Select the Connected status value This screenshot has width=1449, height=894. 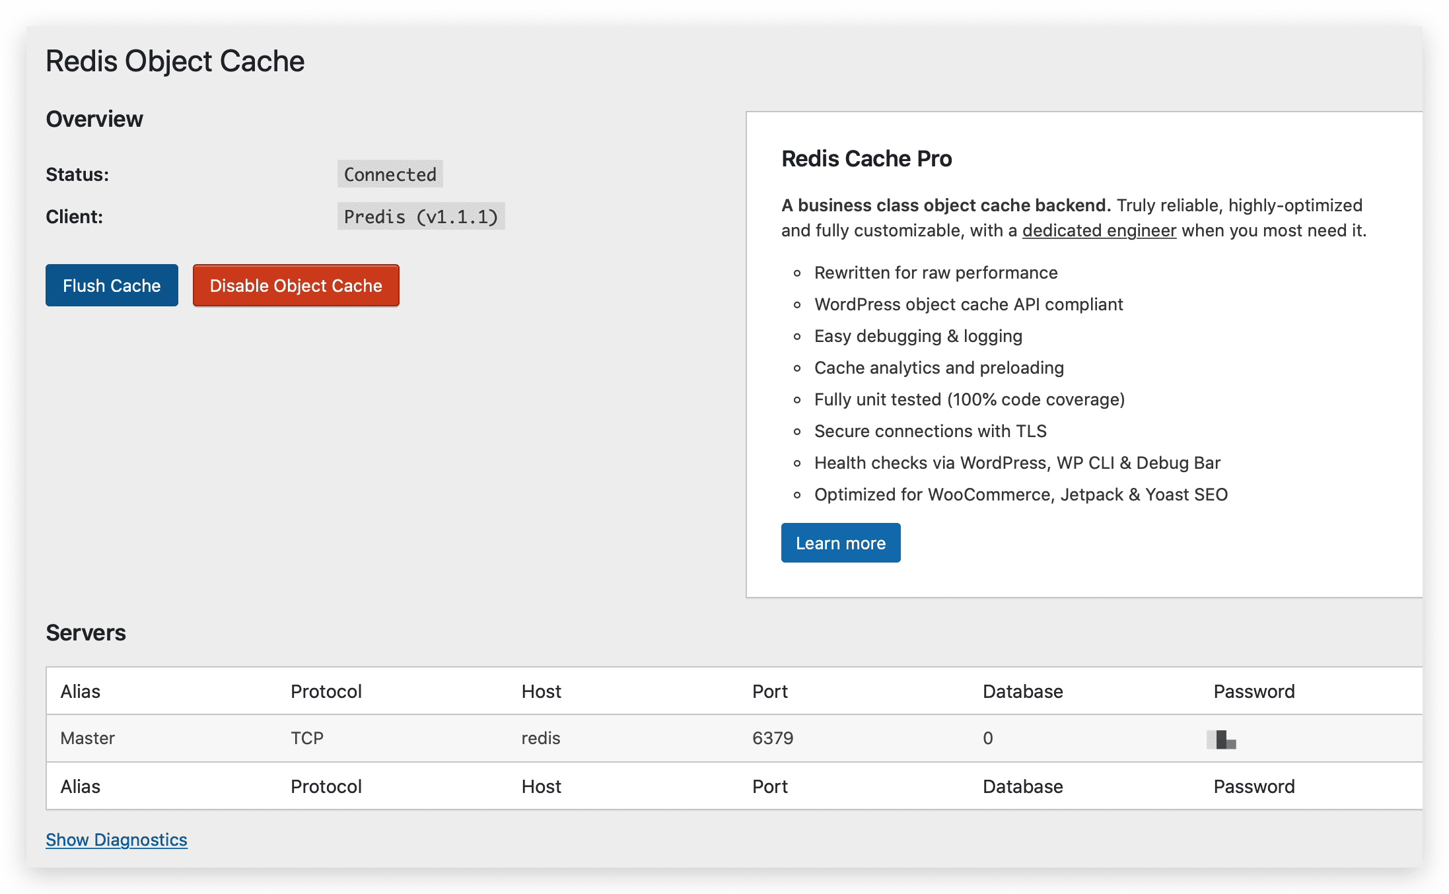tap(390, 174)
